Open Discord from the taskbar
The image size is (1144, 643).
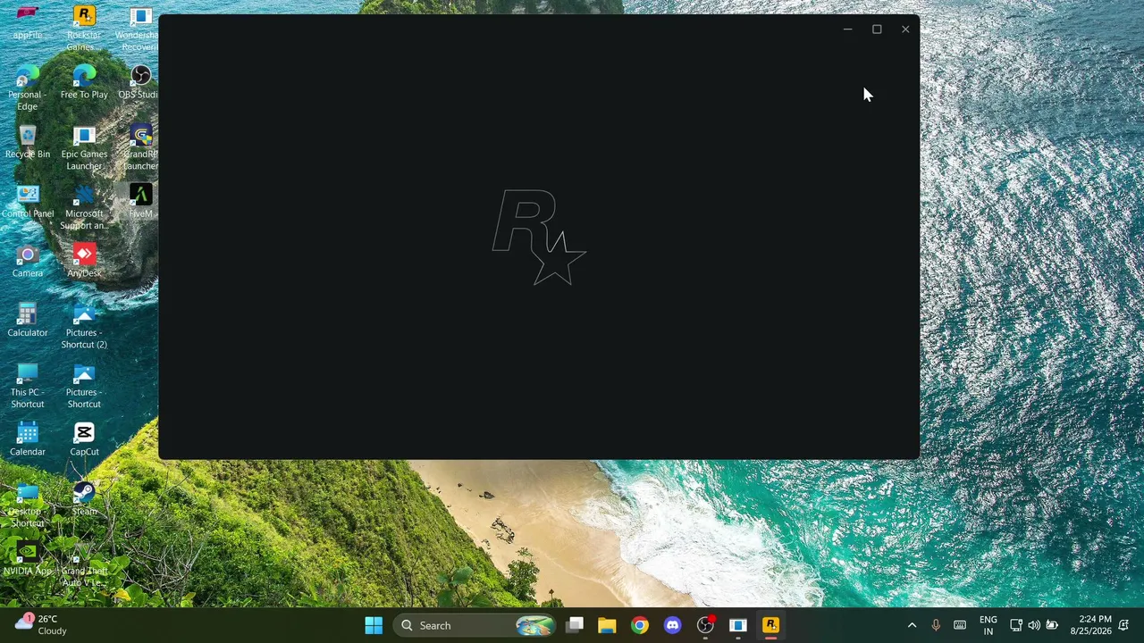pos(673,625)
